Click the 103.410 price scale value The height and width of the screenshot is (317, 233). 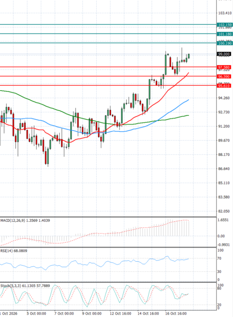[225, 13]
